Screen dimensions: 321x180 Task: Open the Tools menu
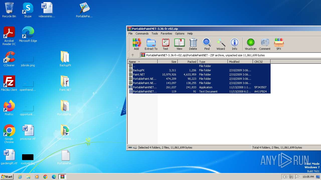pyautogui.click(x=155, y=33)
